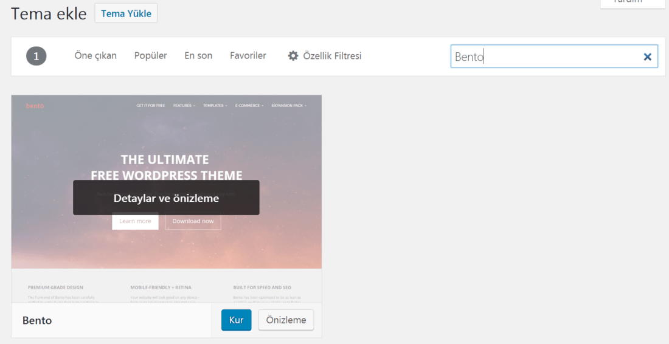Click the Bento theme search field
This screenshot has width=669, height=344.
554,57
